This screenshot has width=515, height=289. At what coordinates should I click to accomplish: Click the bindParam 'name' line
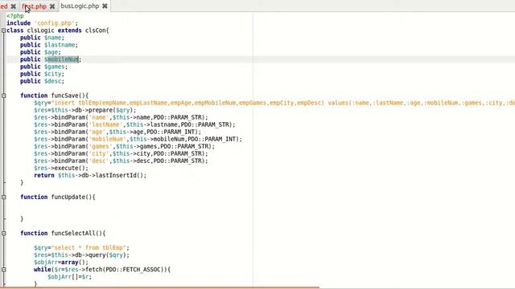pyautogui.click(x=121, y=117)
